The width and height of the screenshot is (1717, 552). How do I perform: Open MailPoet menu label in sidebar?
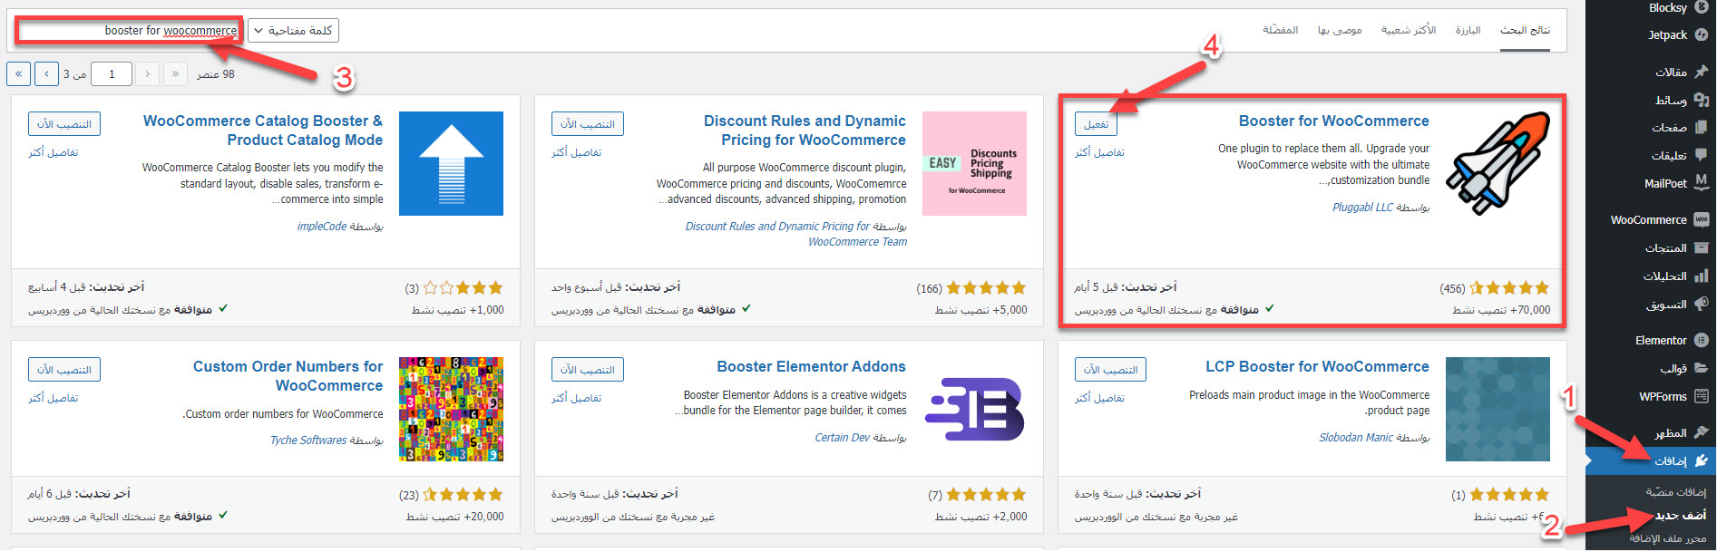click(1665, 183)
